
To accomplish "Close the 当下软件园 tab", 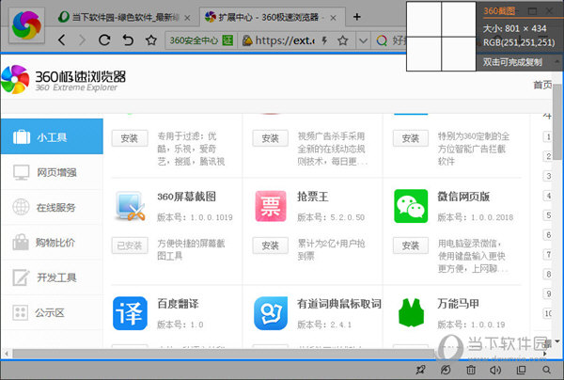I will coord(187,18).
